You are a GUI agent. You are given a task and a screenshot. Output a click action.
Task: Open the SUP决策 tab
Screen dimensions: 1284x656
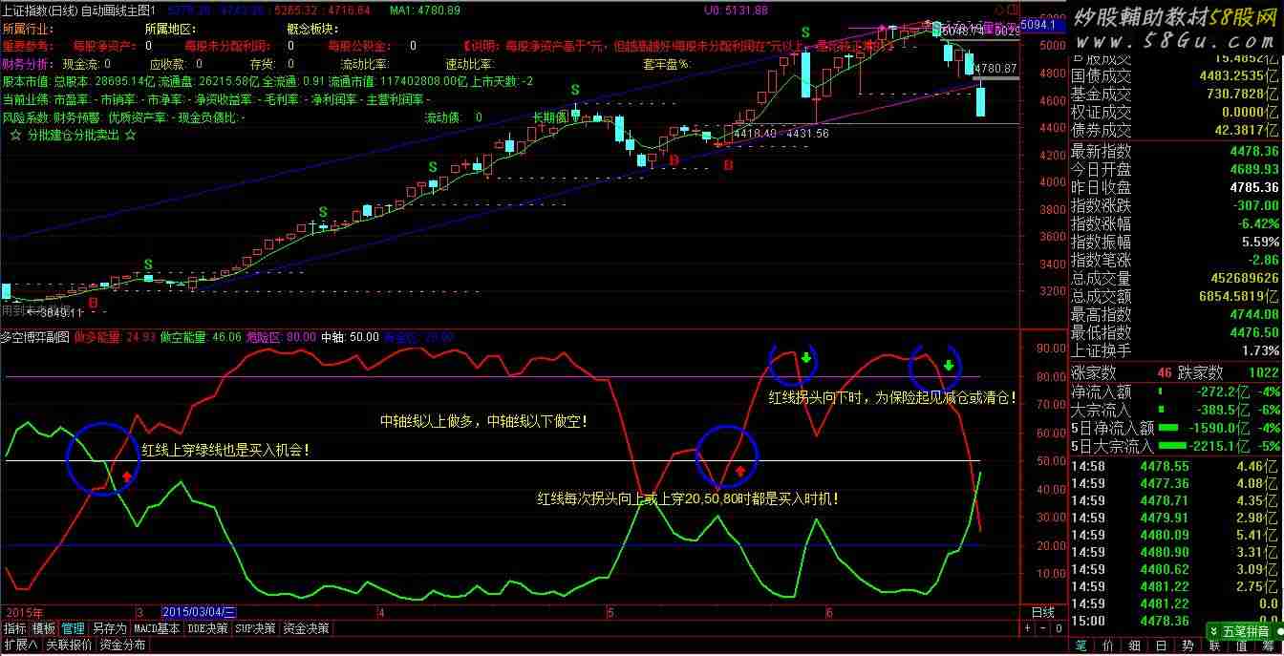(256, 628)
